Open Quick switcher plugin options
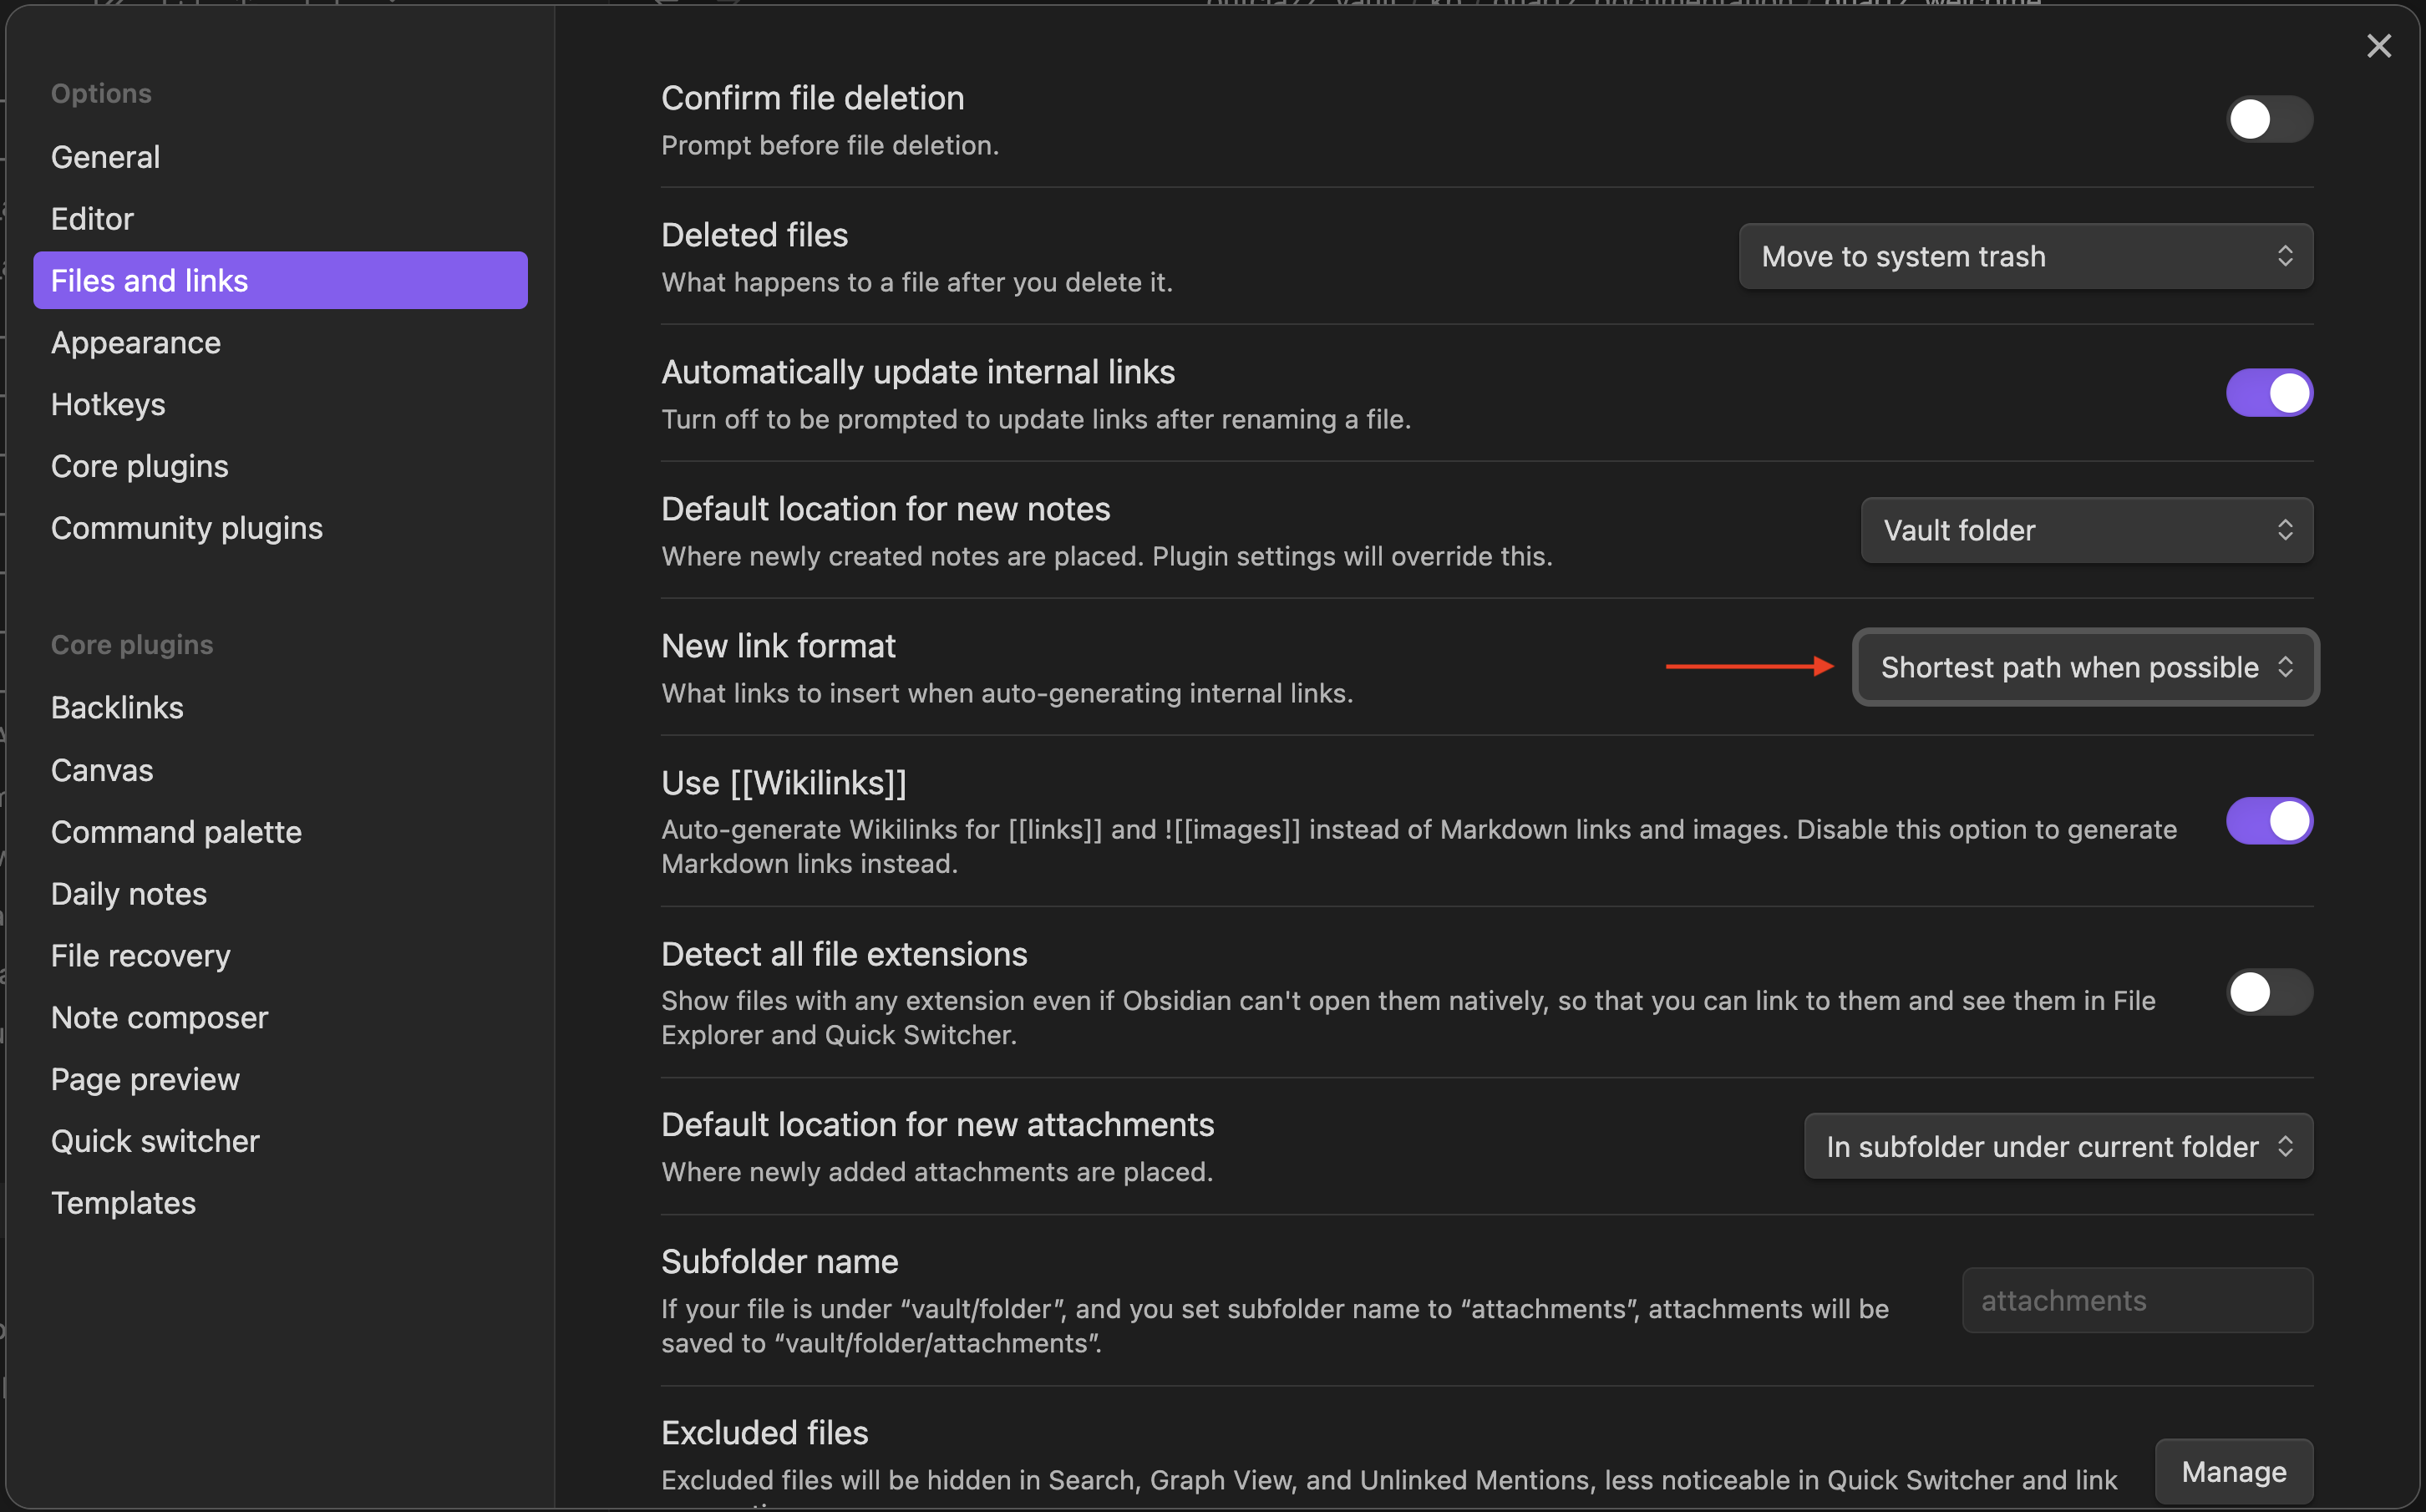Image resolution: width=2426 pixels, height=1512 pixels. click(x=155, y=1141)
